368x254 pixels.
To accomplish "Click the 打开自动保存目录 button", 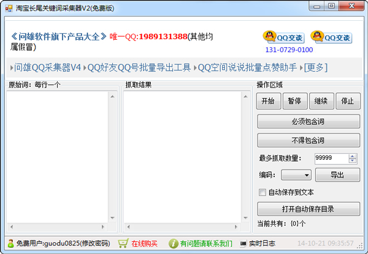I will [309, 209].
